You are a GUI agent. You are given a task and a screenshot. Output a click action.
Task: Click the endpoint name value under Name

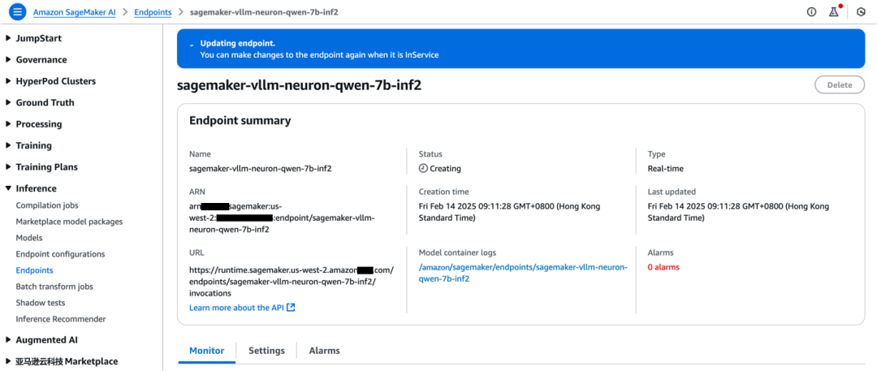point(261,168)
